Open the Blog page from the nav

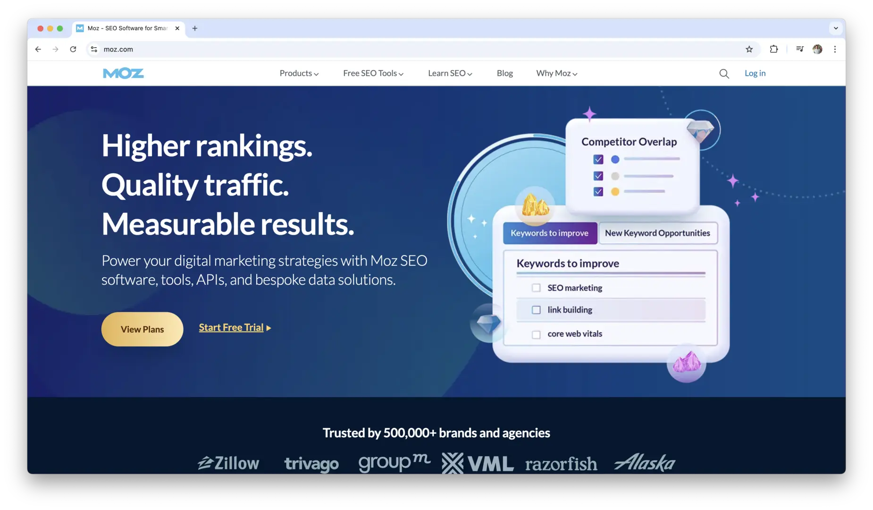[x=505, y=73]
